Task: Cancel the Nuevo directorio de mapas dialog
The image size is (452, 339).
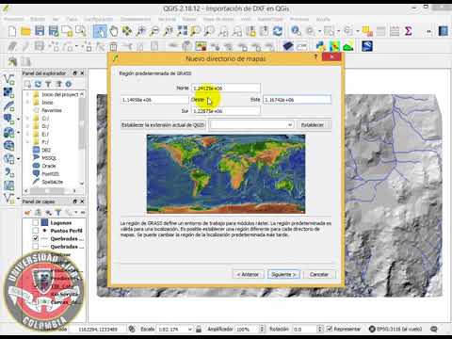Action: [x=319, y=274]
